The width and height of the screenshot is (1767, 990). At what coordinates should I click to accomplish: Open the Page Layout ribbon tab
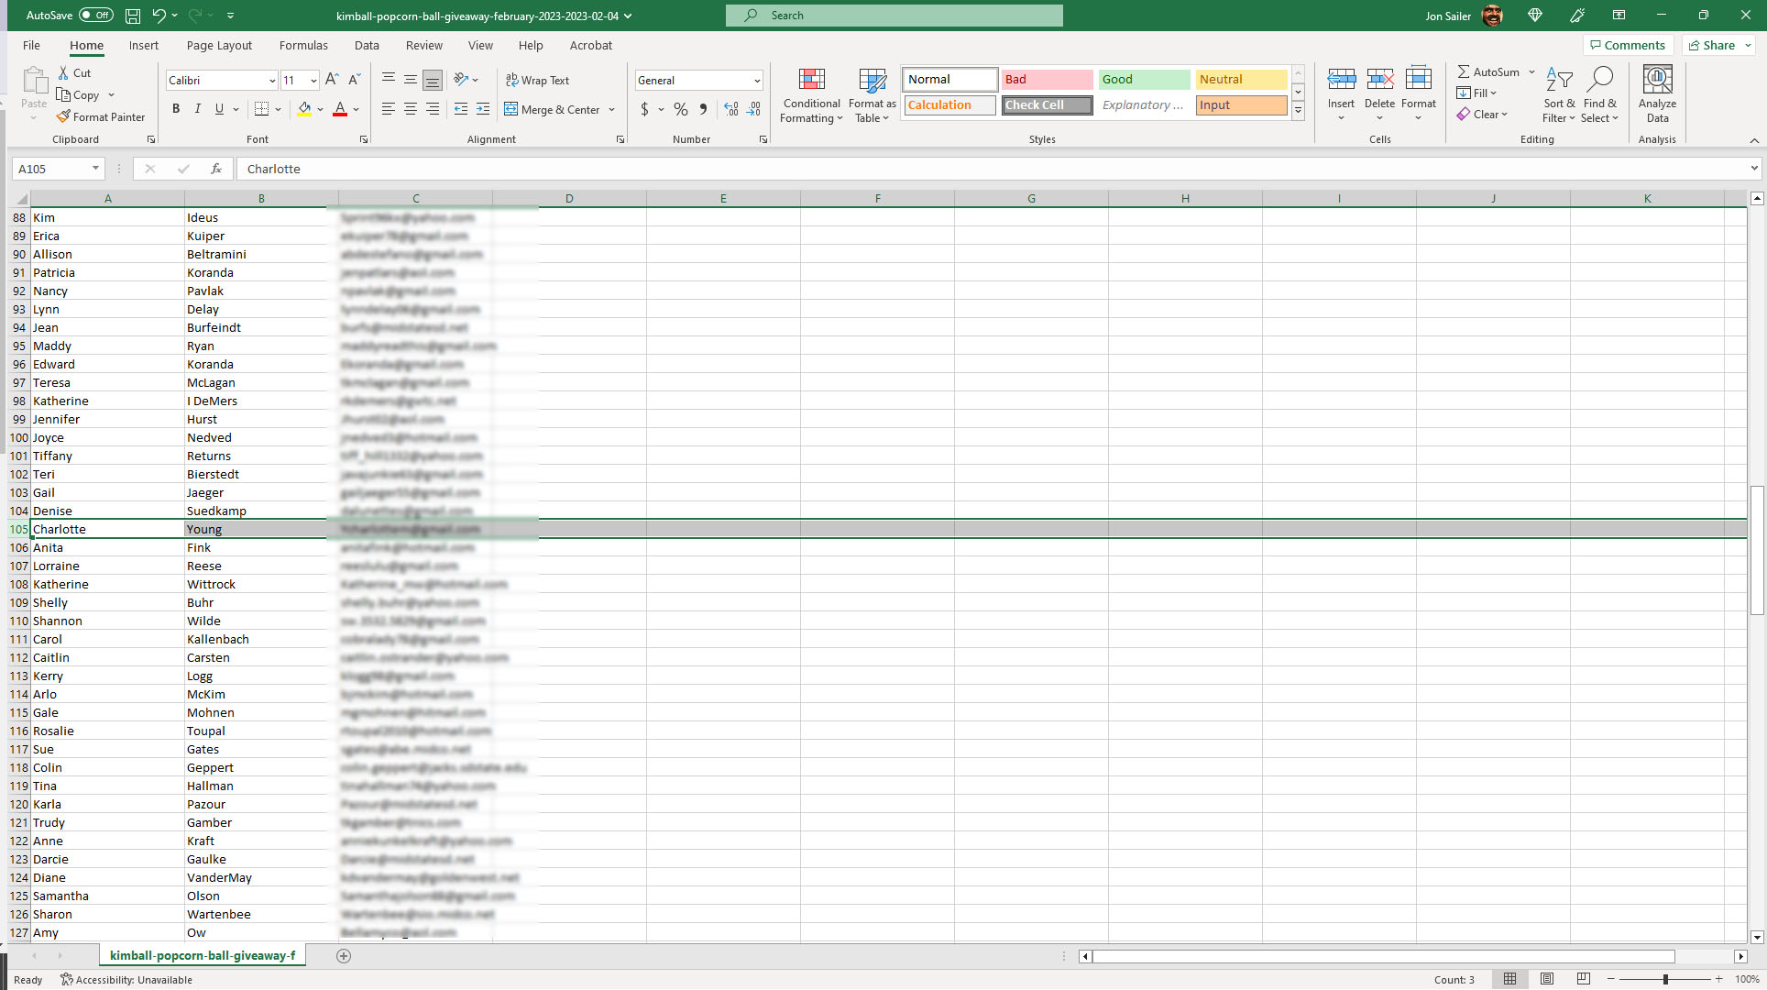coord(219,45)
